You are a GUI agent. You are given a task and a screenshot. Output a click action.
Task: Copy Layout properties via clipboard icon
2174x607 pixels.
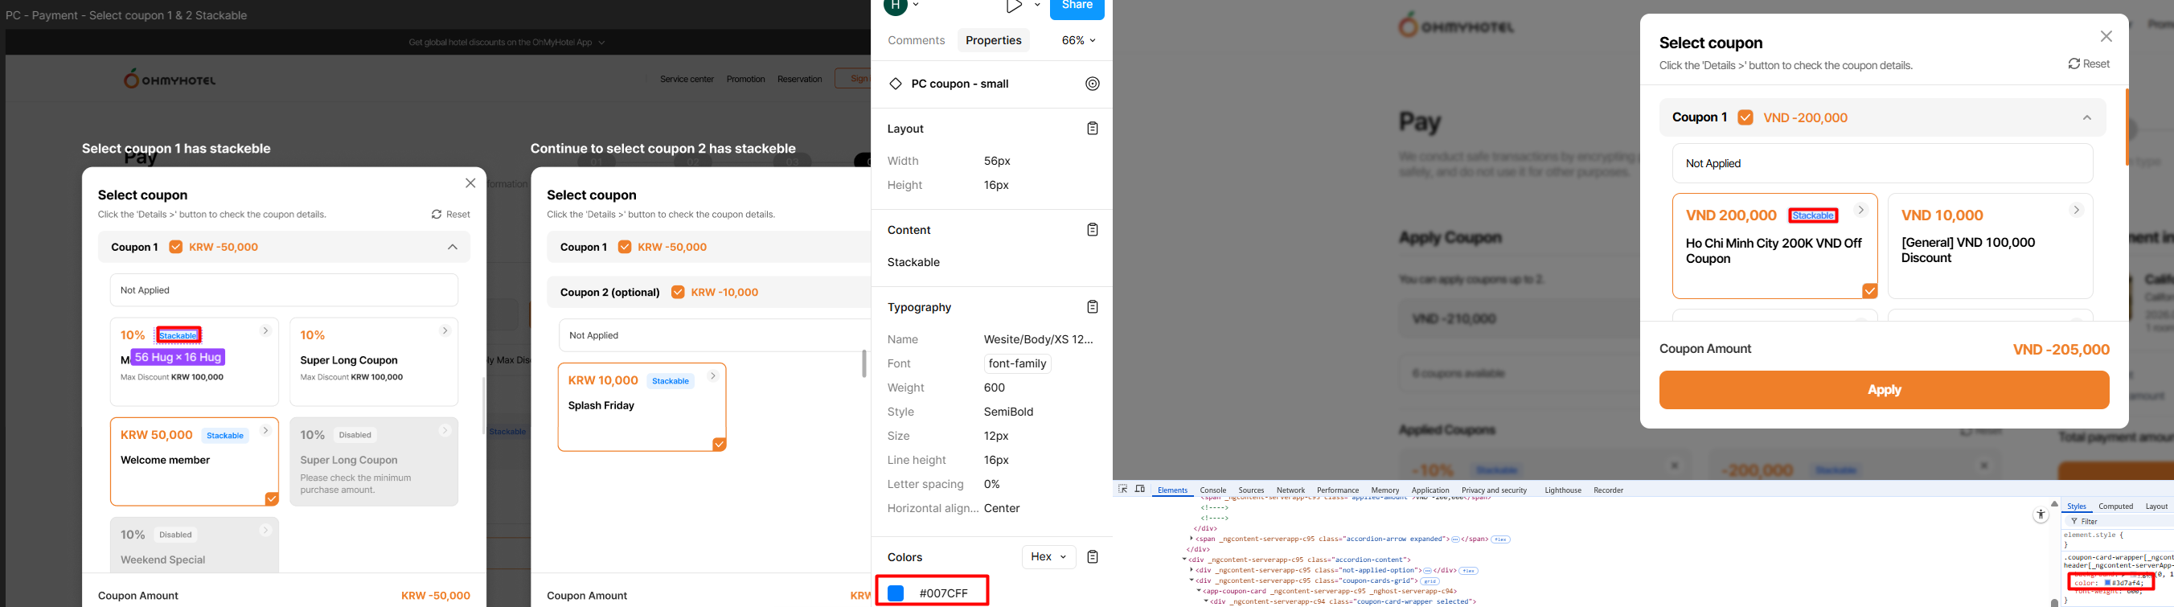[1093, 129]
